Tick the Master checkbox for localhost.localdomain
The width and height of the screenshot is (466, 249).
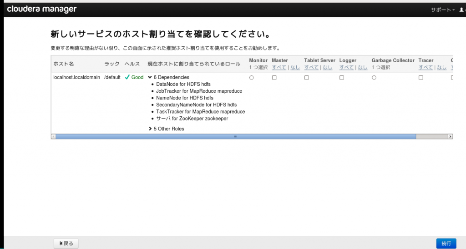(274, 77)
